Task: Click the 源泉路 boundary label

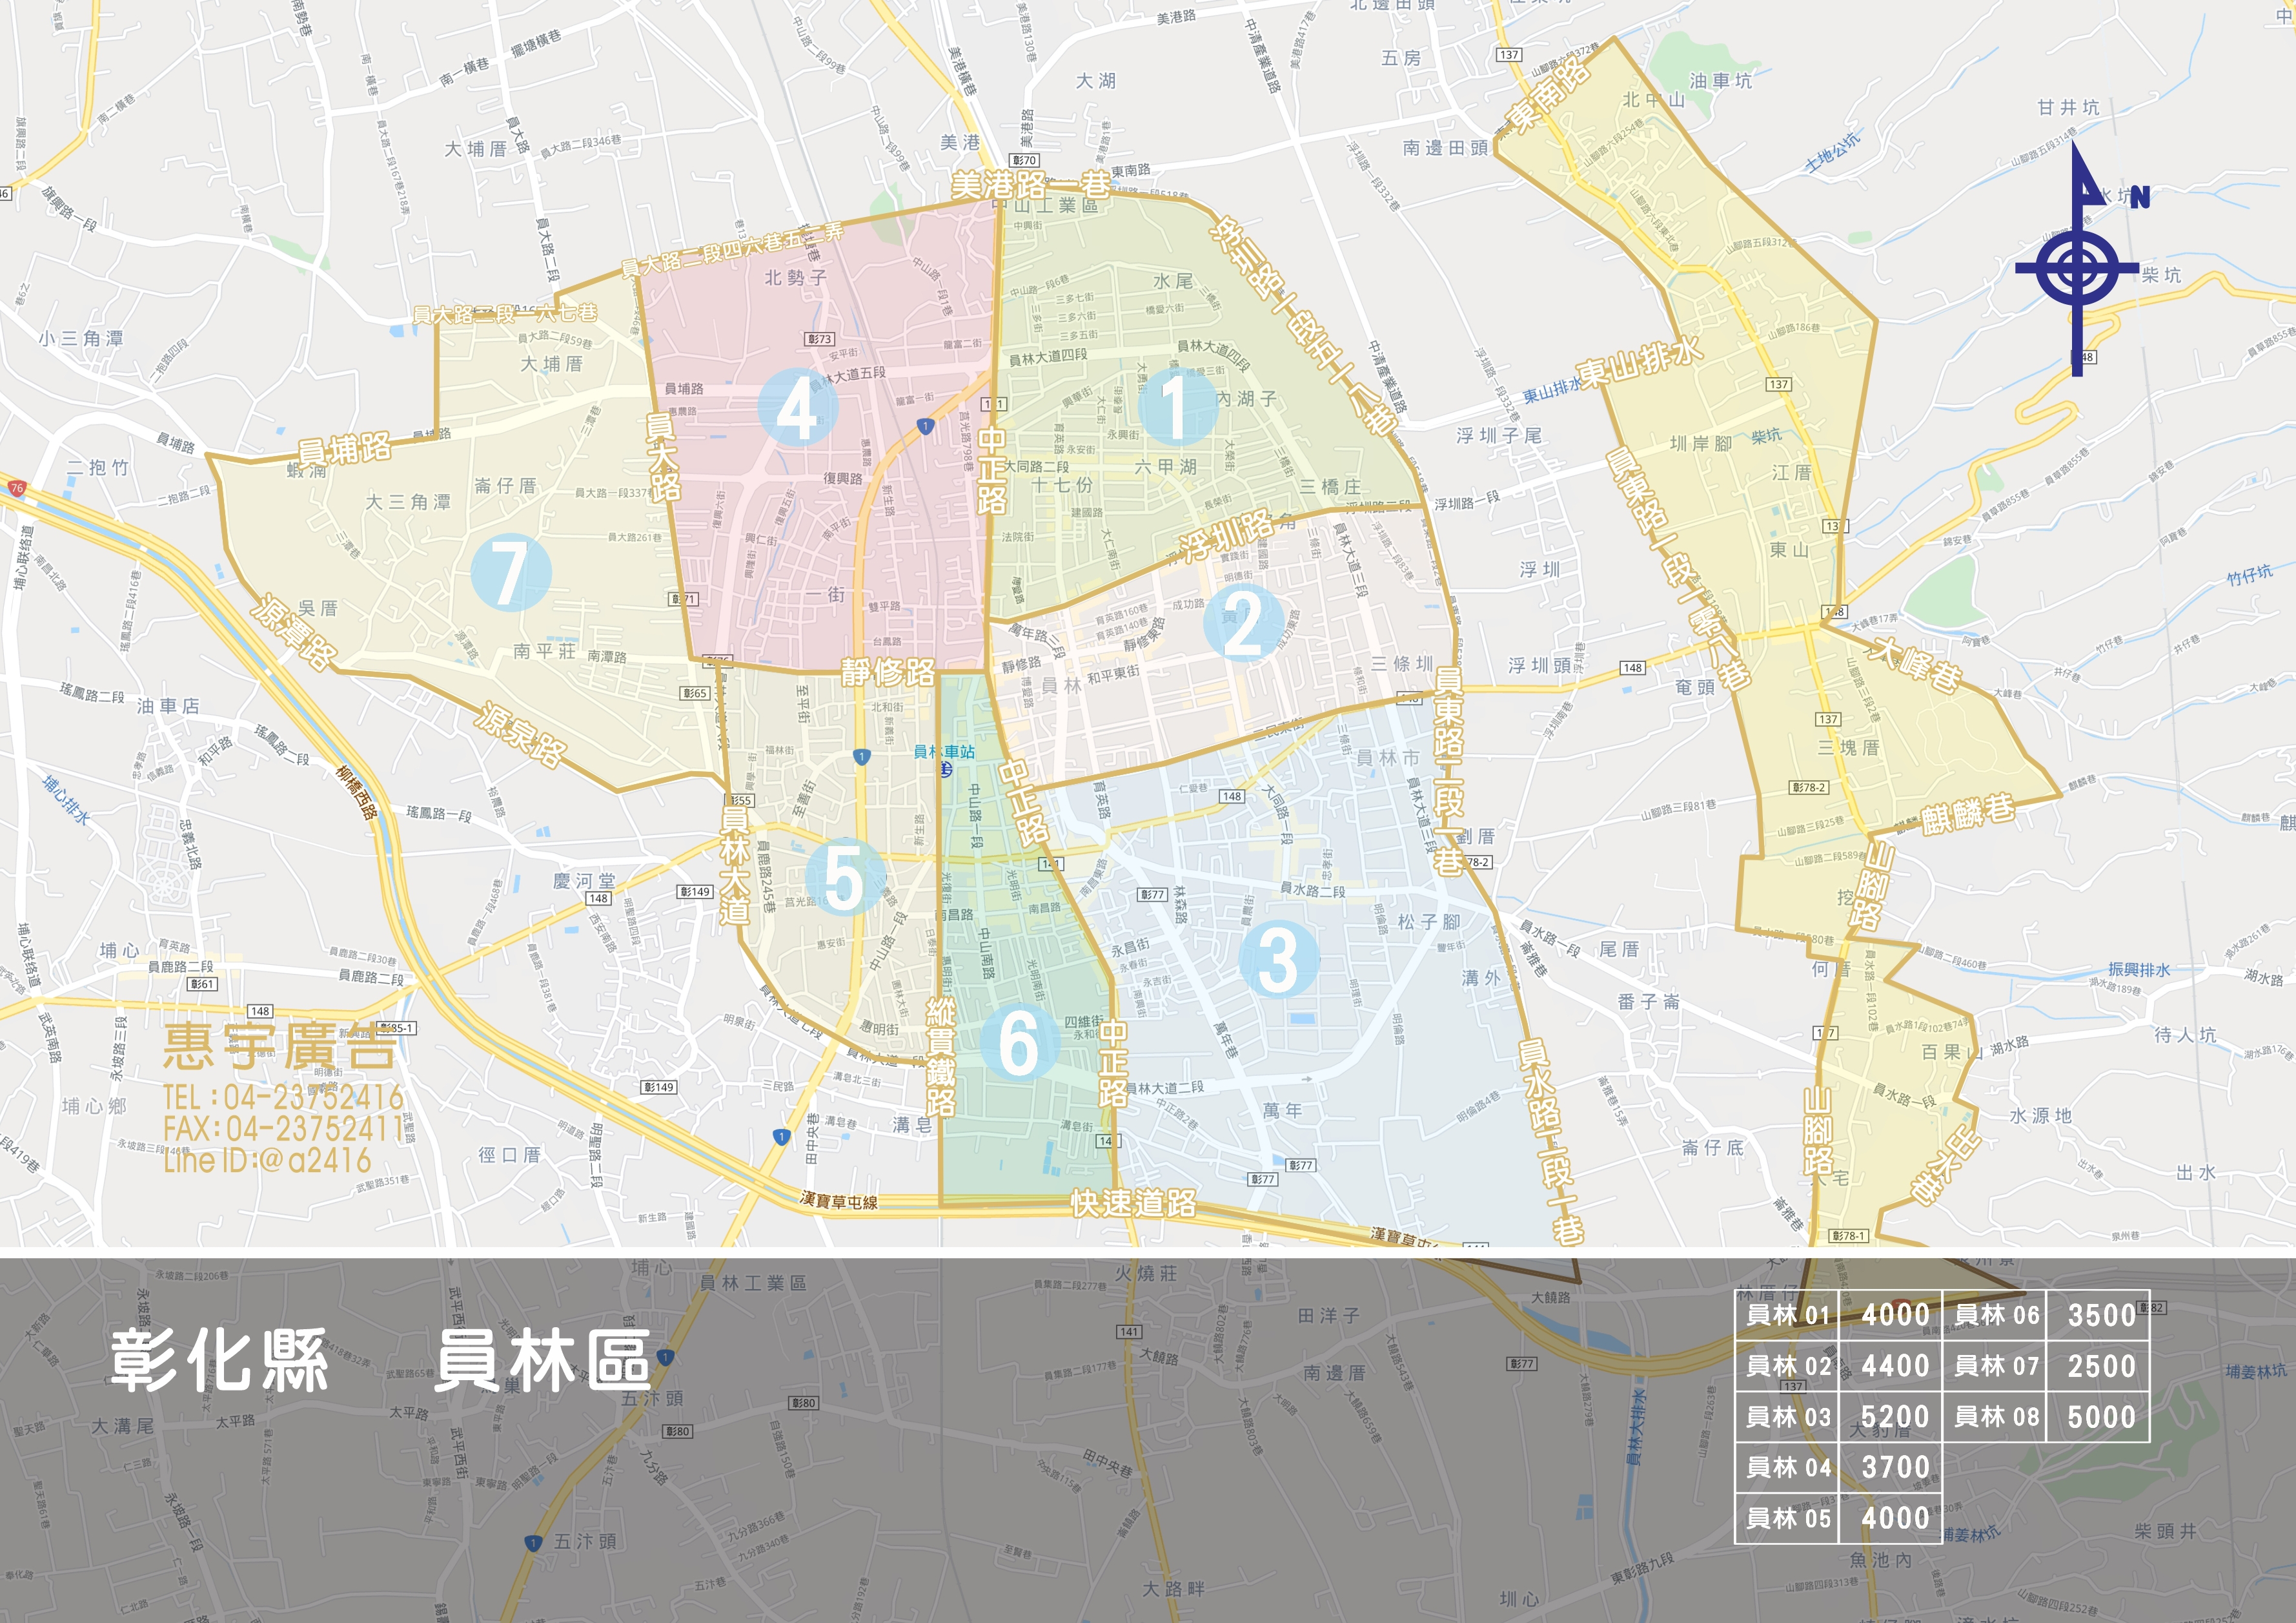Action: 521,736
